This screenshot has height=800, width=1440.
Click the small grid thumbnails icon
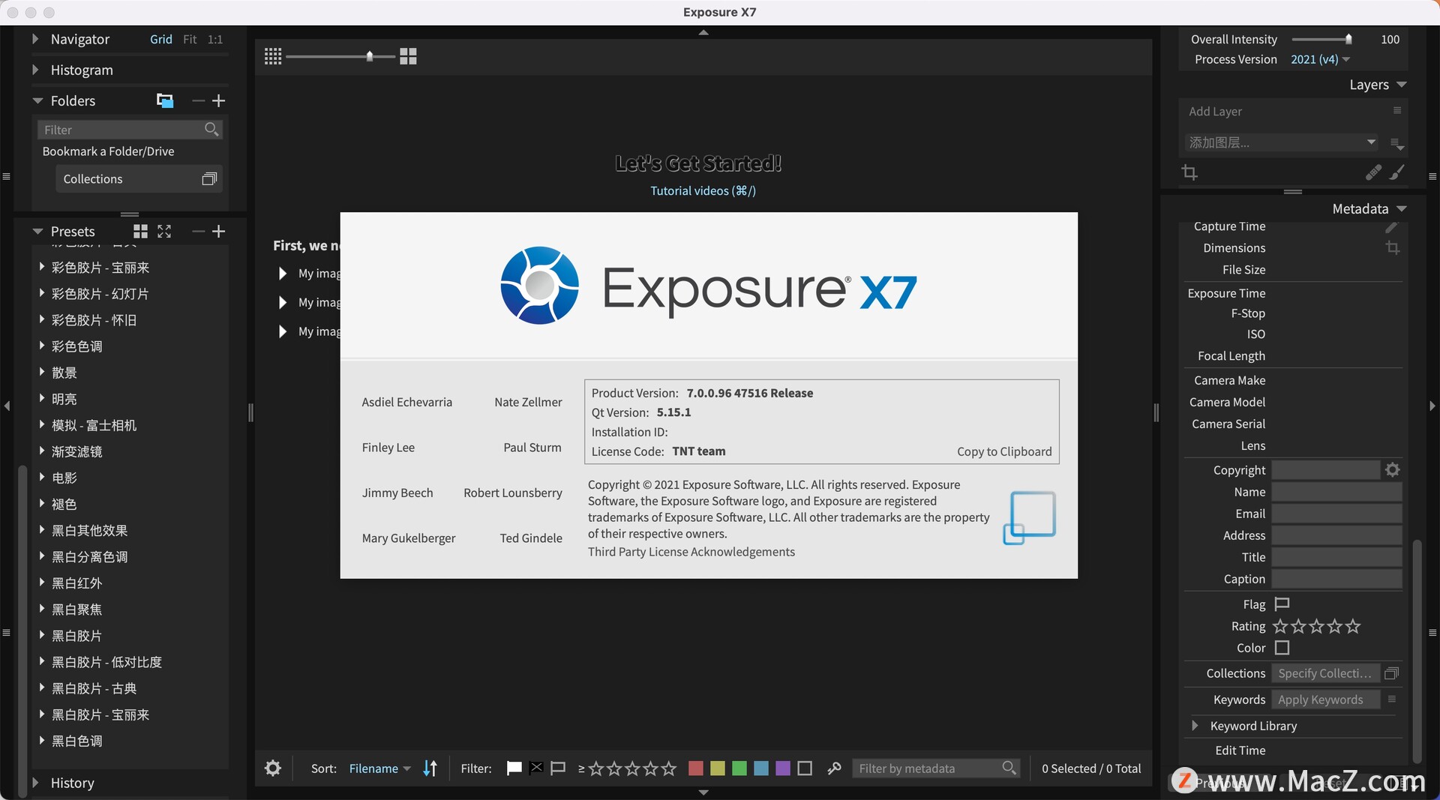(x=273, y=56)
